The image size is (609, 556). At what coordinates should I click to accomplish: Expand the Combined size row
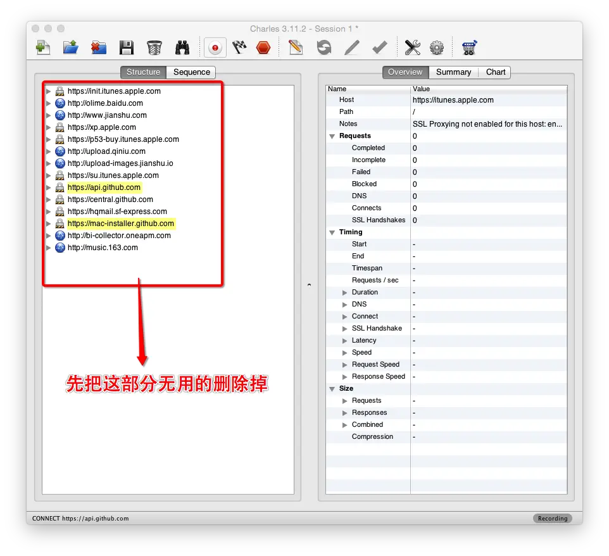pos(344,425)
